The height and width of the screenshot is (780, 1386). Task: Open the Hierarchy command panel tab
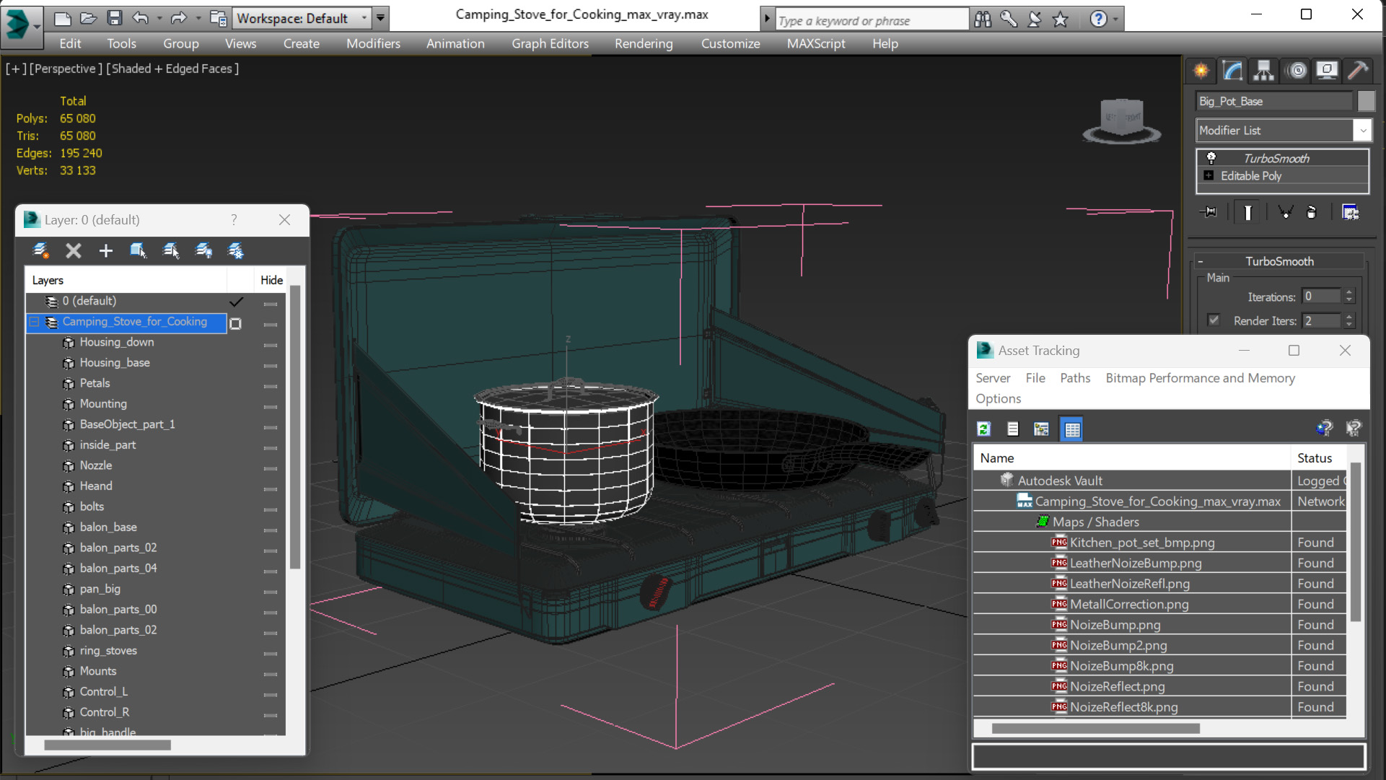tap(1263, 70)
